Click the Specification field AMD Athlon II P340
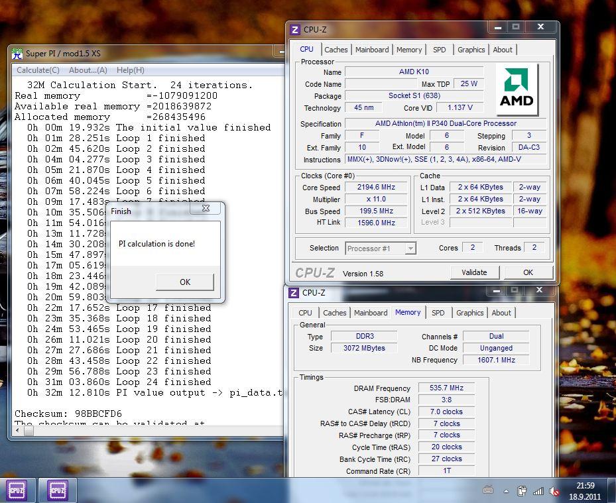 point(446,123)
